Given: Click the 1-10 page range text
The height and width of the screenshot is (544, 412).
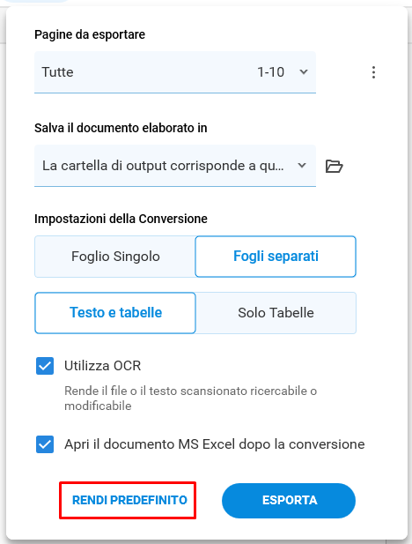Looking at the screenshot, I should [270, 72].
